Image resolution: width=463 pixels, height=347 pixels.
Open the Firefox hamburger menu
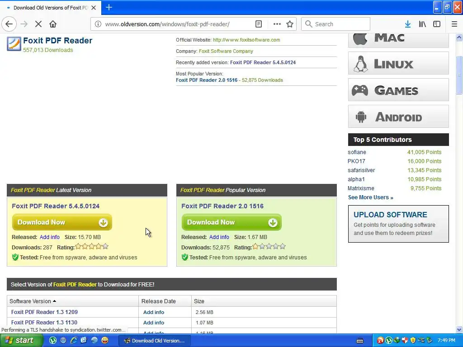pos(454,24)
